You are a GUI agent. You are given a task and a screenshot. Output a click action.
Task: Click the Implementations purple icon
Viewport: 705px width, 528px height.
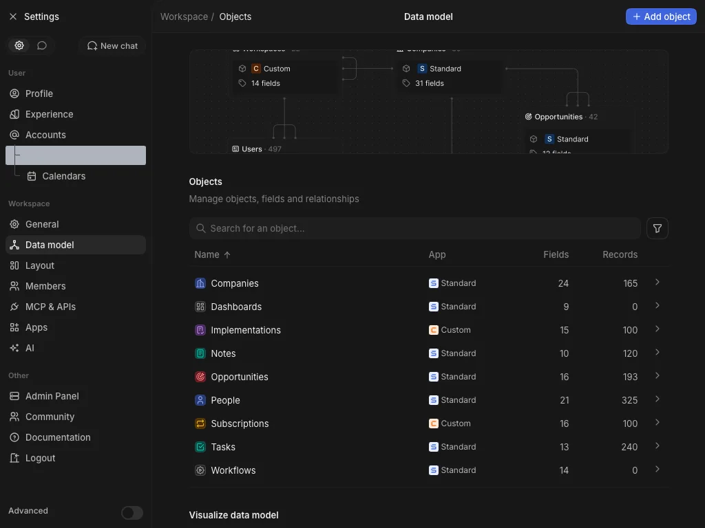click(200, 330)
